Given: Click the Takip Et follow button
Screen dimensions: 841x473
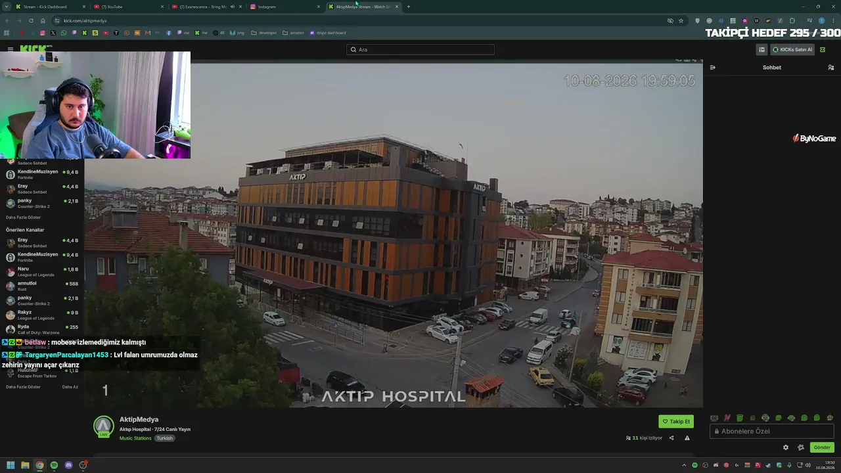Looking at the screenshot, I should click(x=676, y=422).
